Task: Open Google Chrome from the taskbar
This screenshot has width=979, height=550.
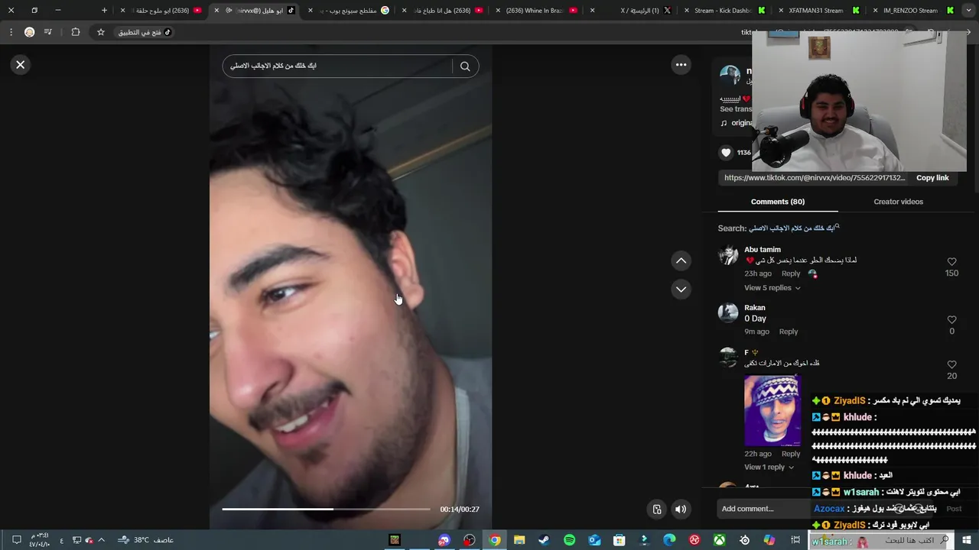Action: (x=495, y=540)
